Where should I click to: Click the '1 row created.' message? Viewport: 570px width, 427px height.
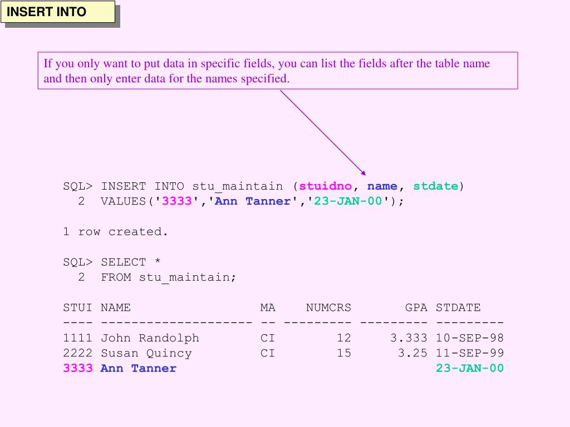click(x=116, y=231)
